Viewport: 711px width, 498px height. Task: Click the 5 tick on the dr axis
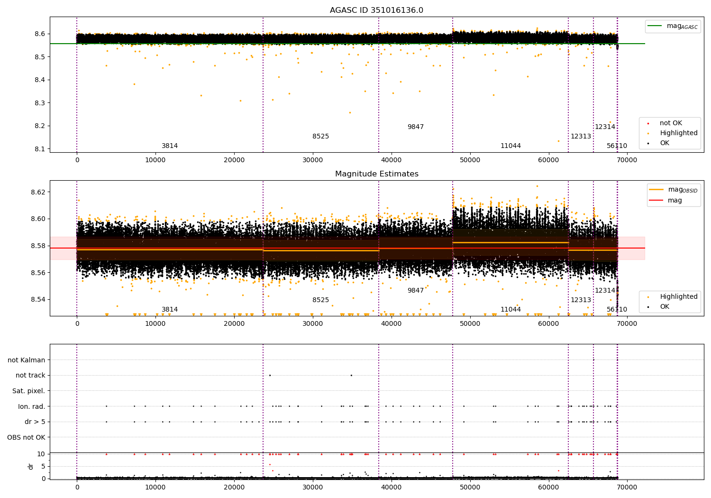[x=43, y=466]
